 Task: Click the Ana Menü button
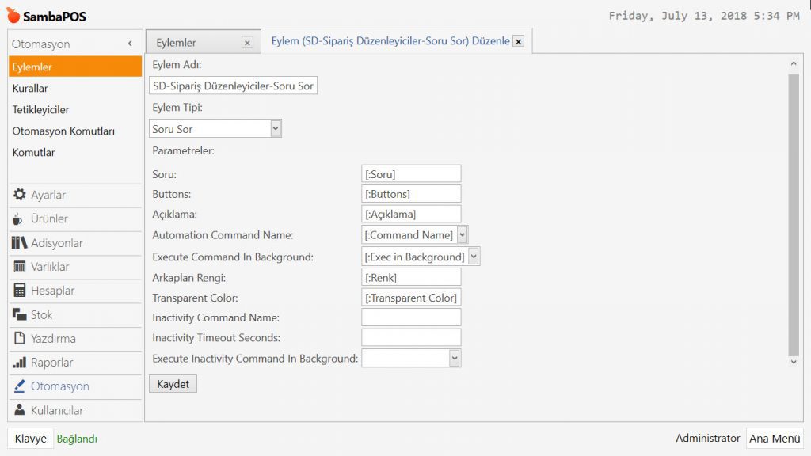(x=775, y=439)
